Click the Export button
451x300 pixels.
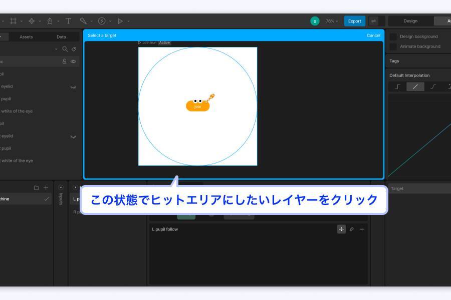pos(354,21)
